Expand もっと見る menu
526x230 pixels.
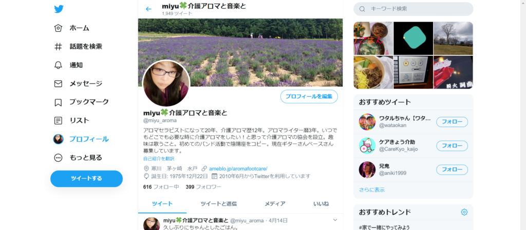pyautogui.click(x=78, y=158)
